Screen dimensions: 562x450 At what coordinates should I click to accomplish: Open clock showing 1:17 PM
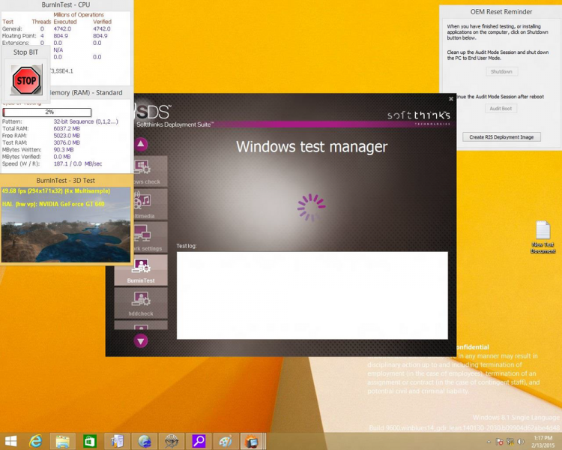pyautogui.click(x=543, y=442)
